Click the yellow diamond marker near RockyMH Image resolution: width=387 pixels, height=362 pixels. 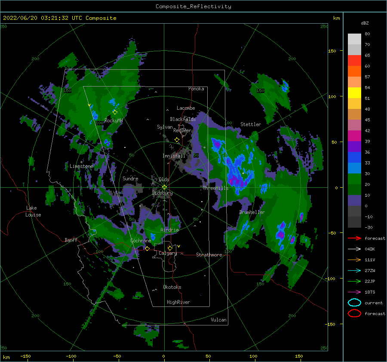coord(115,112)
